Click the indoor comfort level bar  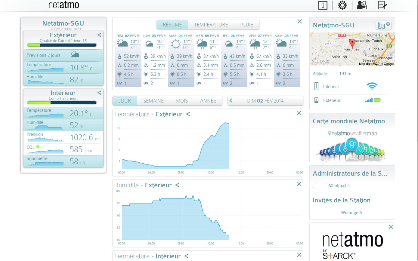(x=62, y=103)
